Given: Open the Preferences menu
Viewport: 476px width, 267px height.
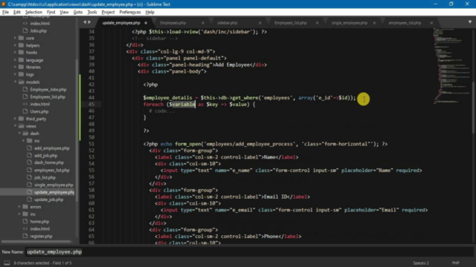Looking at the screenshot, I should pyautogui.click(x=130, y=12).
